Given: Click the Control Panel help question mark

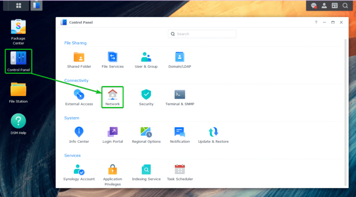Looking at the screenshot, I should (x=316, y=22).
